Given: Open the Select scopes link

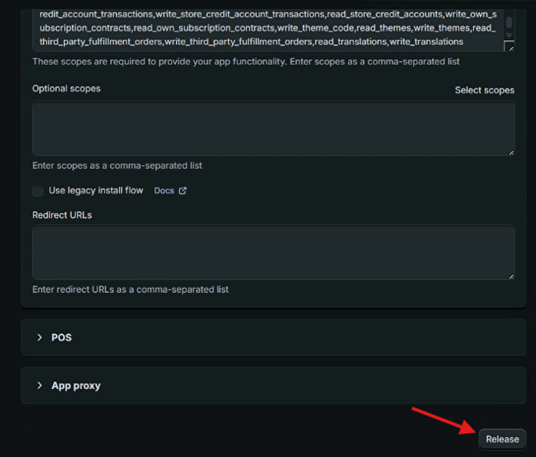Looking at the screenshot, I should [x=484, y=90].
